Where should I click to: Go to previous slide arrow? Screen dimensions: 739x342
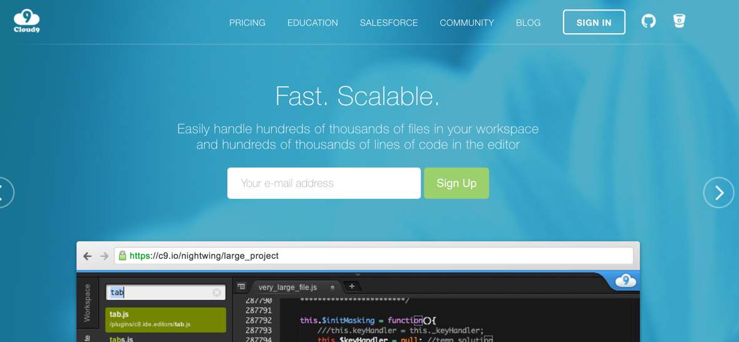4,193
